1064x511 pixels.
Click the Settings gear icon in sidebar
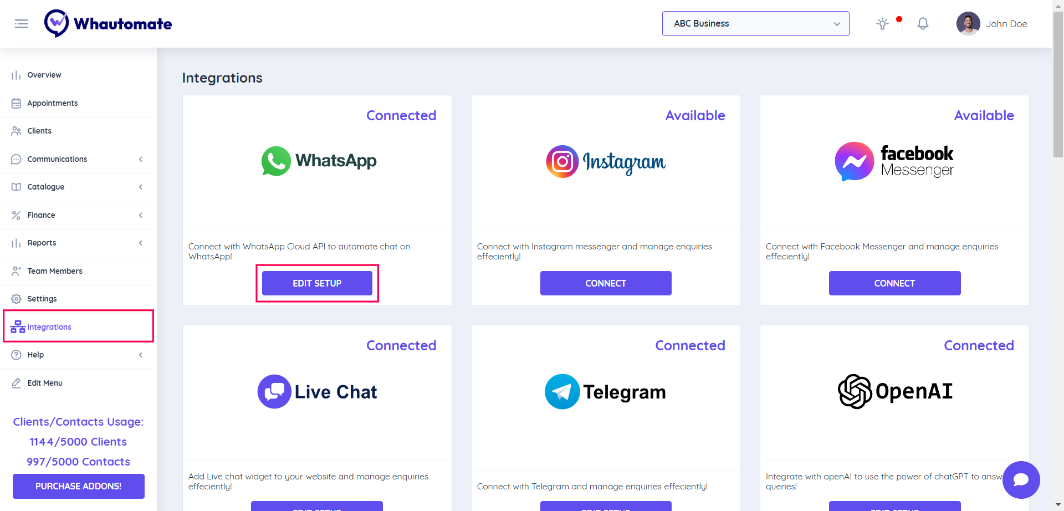16,299
